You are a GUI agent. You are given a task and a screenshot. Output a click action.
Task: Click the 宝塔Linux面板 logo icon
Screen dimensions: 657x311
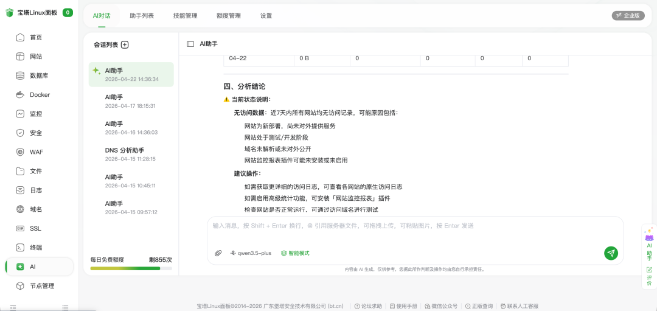pyautogui.click(x=9, y=13)
